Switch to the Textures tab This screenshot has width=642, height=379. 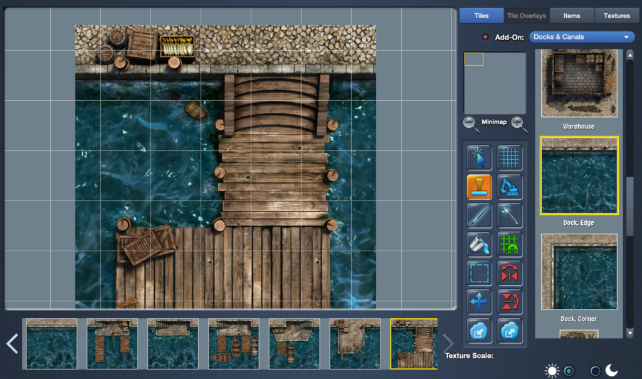[x=616, y=15]
